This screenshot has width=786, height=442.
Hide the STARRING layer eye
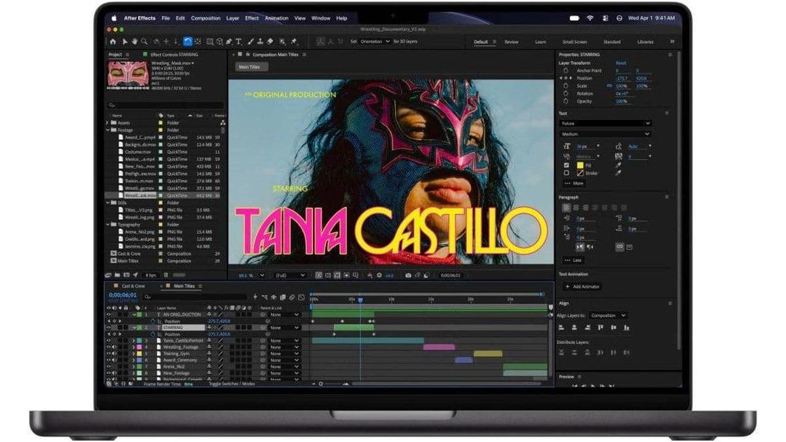click(109, 327)
